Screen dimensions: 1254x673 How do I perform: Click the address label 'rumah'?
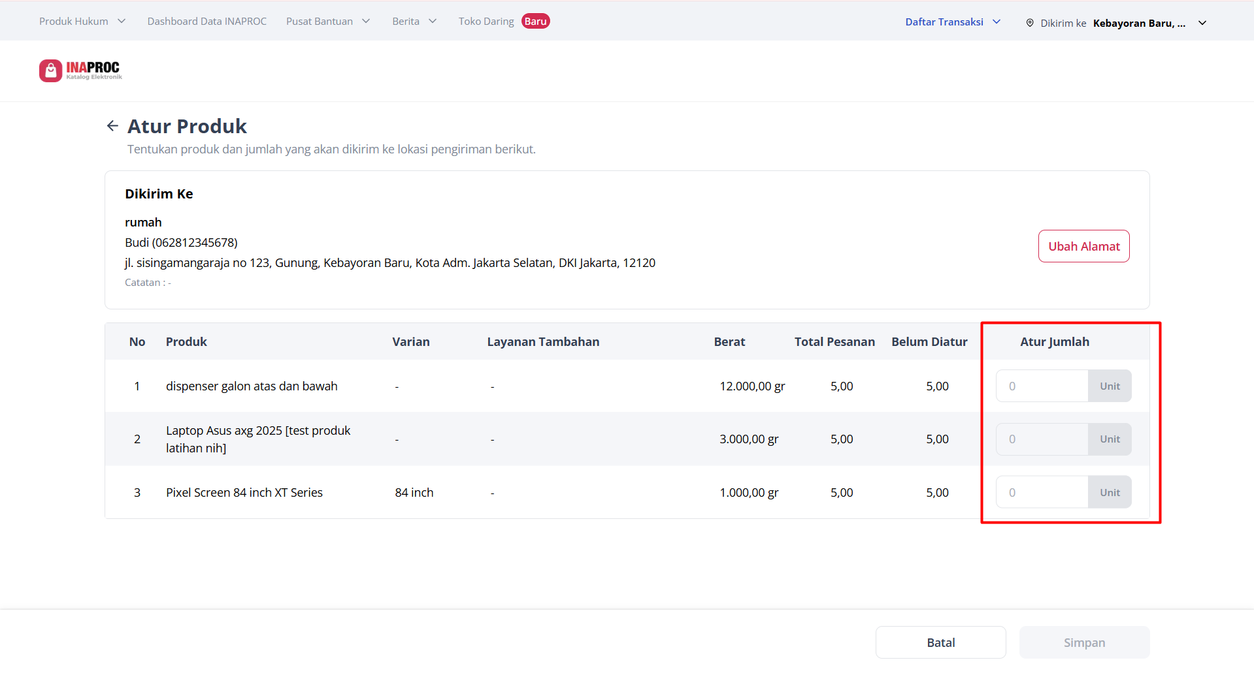coord(143,222)
